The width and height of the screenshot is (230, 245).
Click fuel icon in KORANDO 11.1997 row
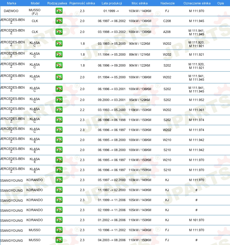pos(59,190)
